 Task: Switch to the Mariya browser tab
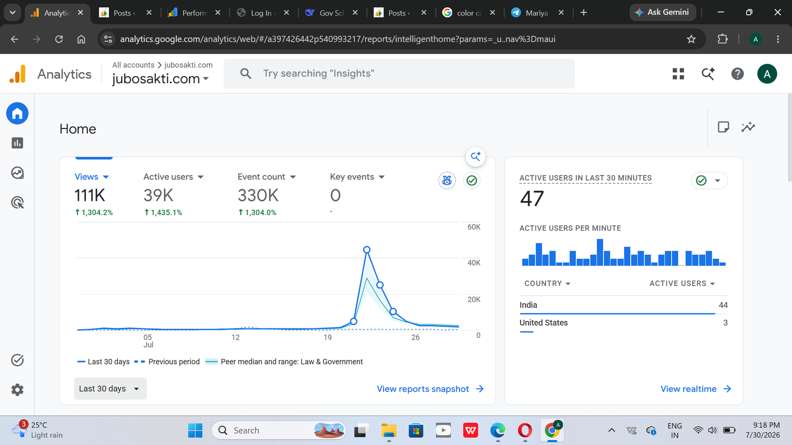point(537,13)
